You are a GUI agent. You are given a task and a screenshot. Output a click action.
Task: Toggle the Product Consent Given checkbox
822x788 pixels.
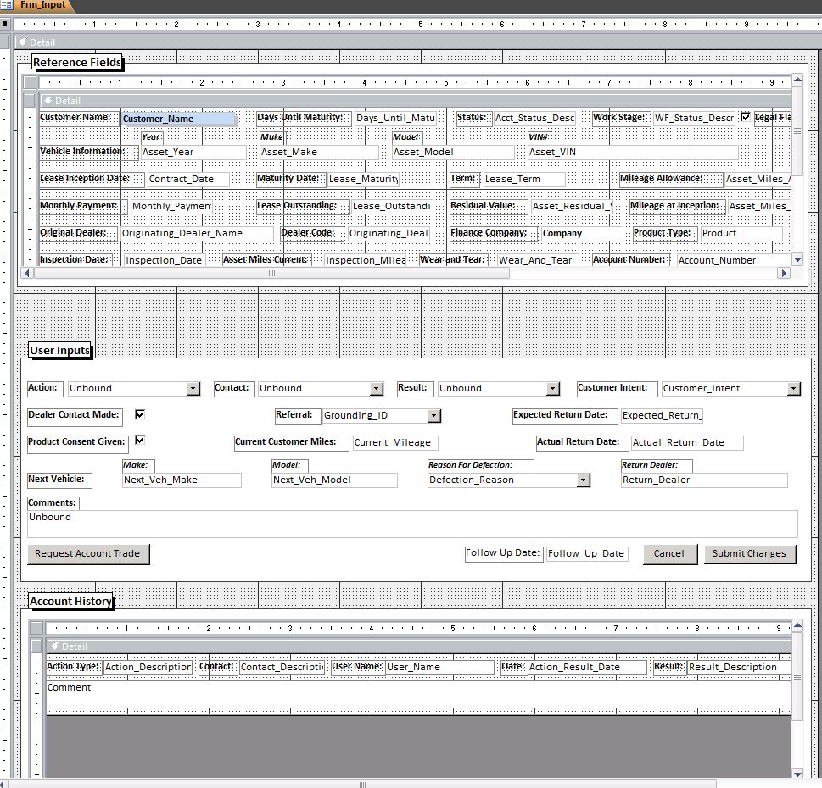pyautogui.click(x=140, y=440)
